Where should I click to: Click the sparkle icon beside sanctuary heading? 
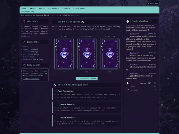click(x=24, y=21)
